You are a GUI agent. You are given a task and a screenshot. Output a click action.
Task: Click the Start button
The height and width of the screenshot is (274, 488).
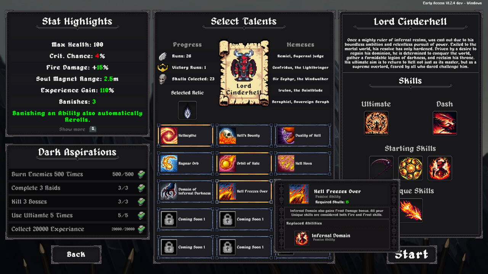pos(412,255)
